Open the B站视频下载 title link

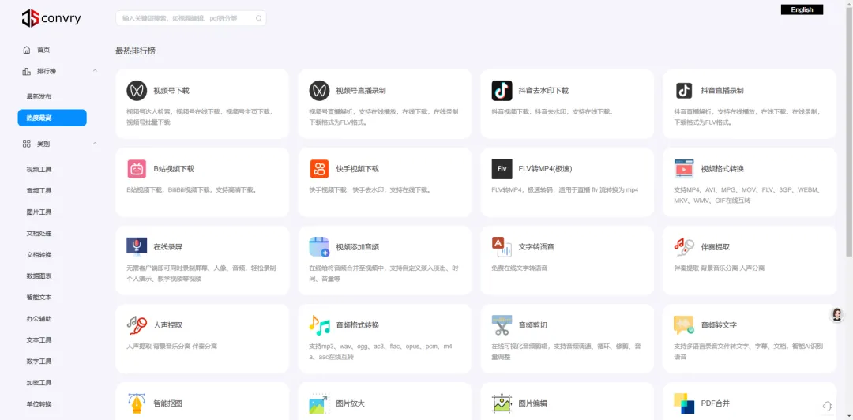pos(174,169)
